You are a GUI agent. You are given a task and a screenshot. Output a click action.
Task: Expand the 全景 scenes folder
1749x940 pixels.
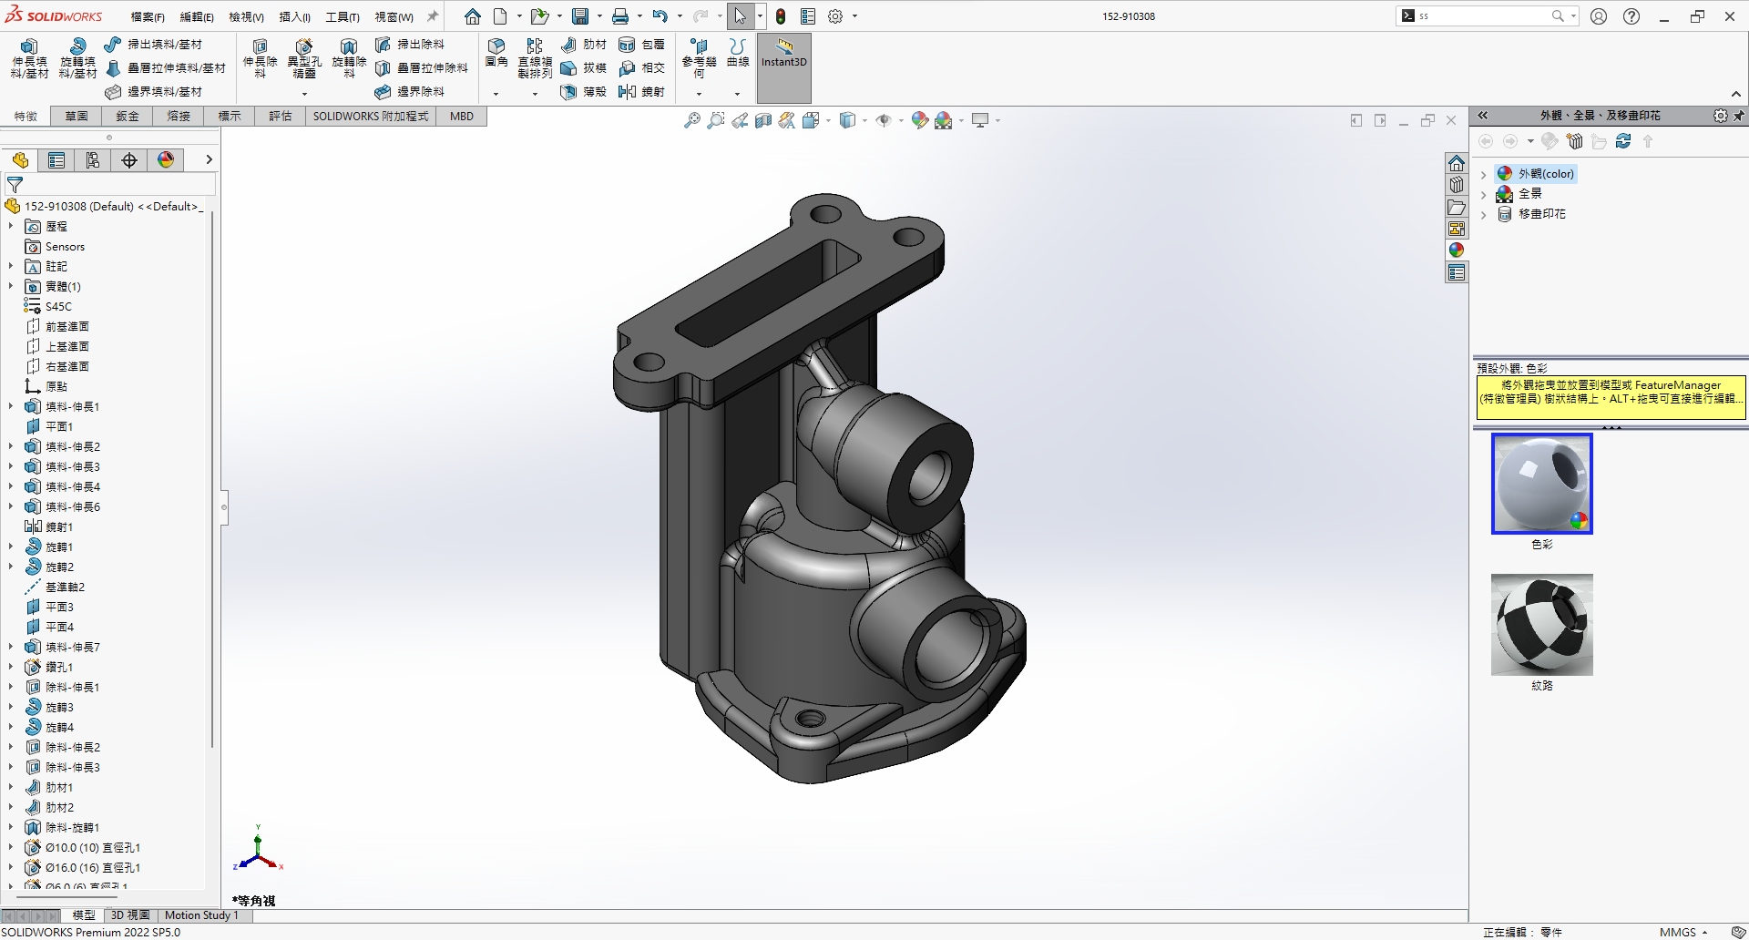1484,194
